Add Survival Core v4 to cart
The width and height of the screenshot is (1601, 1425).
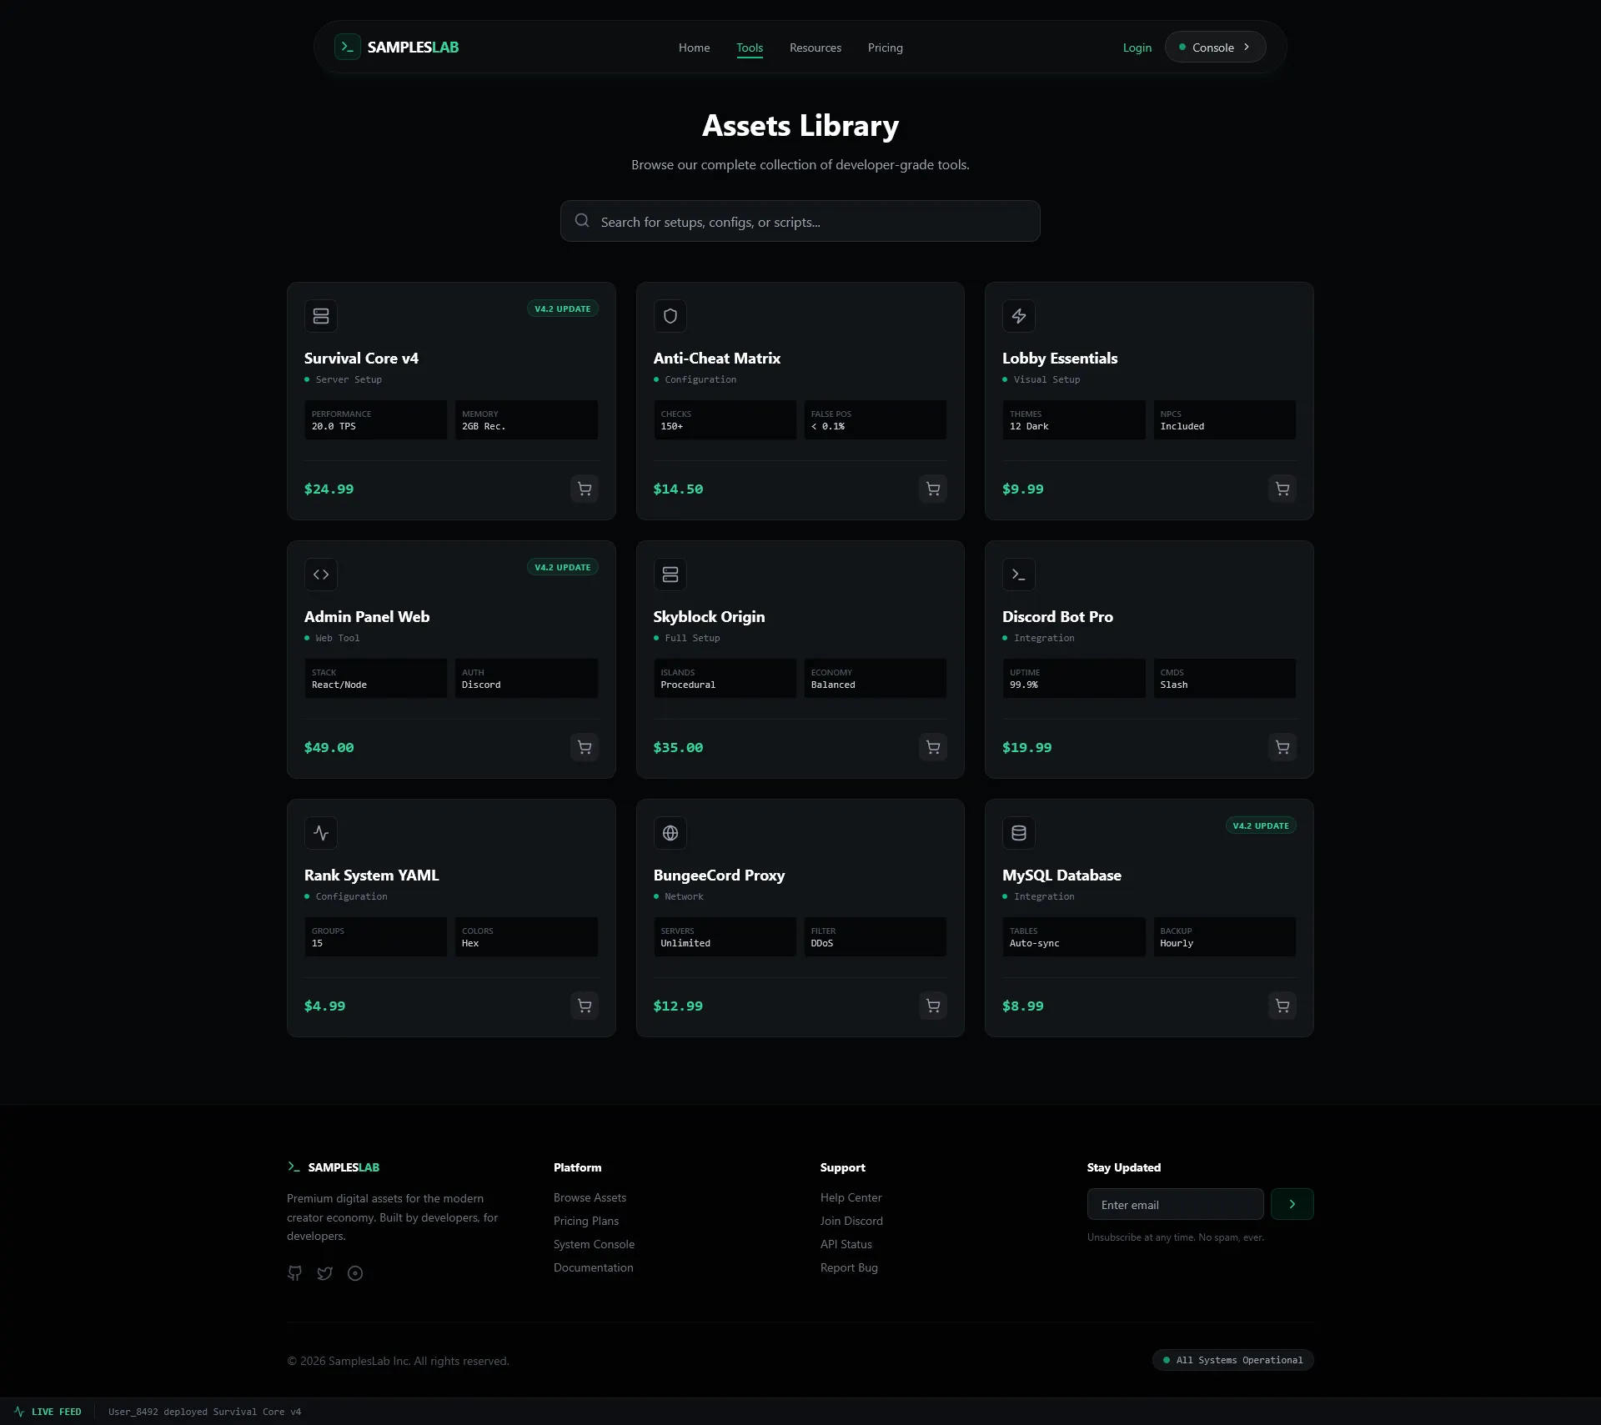[584, 489]
